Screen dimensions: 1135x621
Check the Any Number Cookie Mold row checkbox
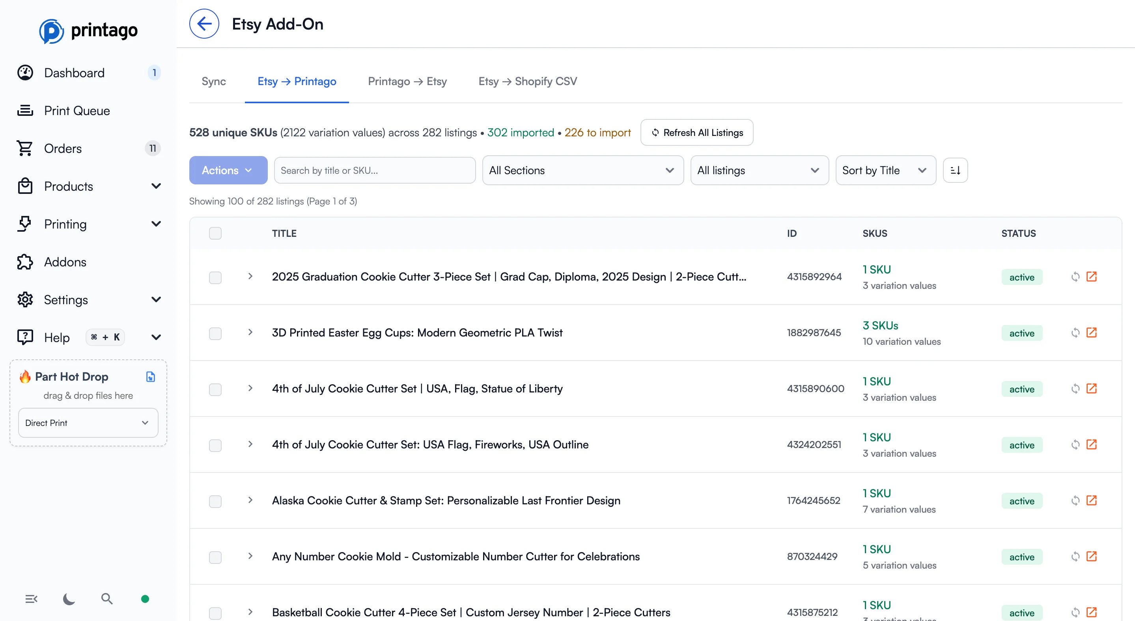(215, 557)
